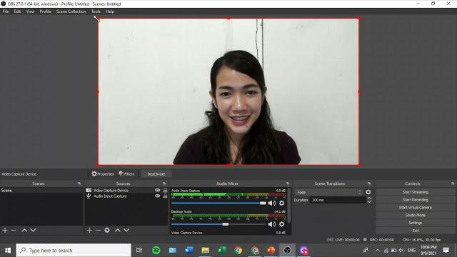Open Word from the taskbar
457x257 pixels.
[x=189, y=251]
